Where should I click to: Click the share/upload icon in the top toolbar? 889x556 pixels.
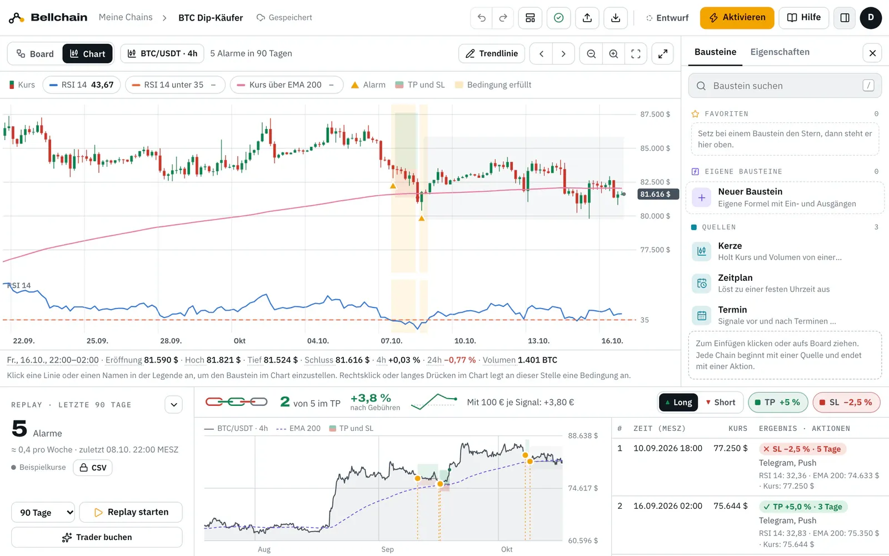click(587, 18)
